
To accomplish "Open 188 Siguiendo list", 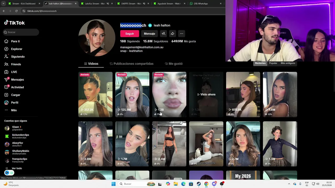I will [x=130, y=41].
